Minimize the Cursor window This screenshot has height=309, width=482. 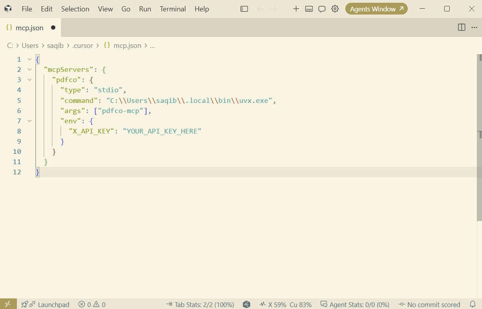coord(422,9)
